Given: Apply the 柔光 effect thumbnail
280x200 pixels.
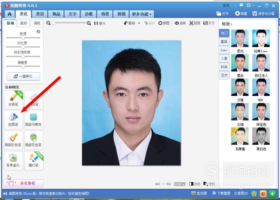Looking at the screenshot, I should click(x=240, y=38).
